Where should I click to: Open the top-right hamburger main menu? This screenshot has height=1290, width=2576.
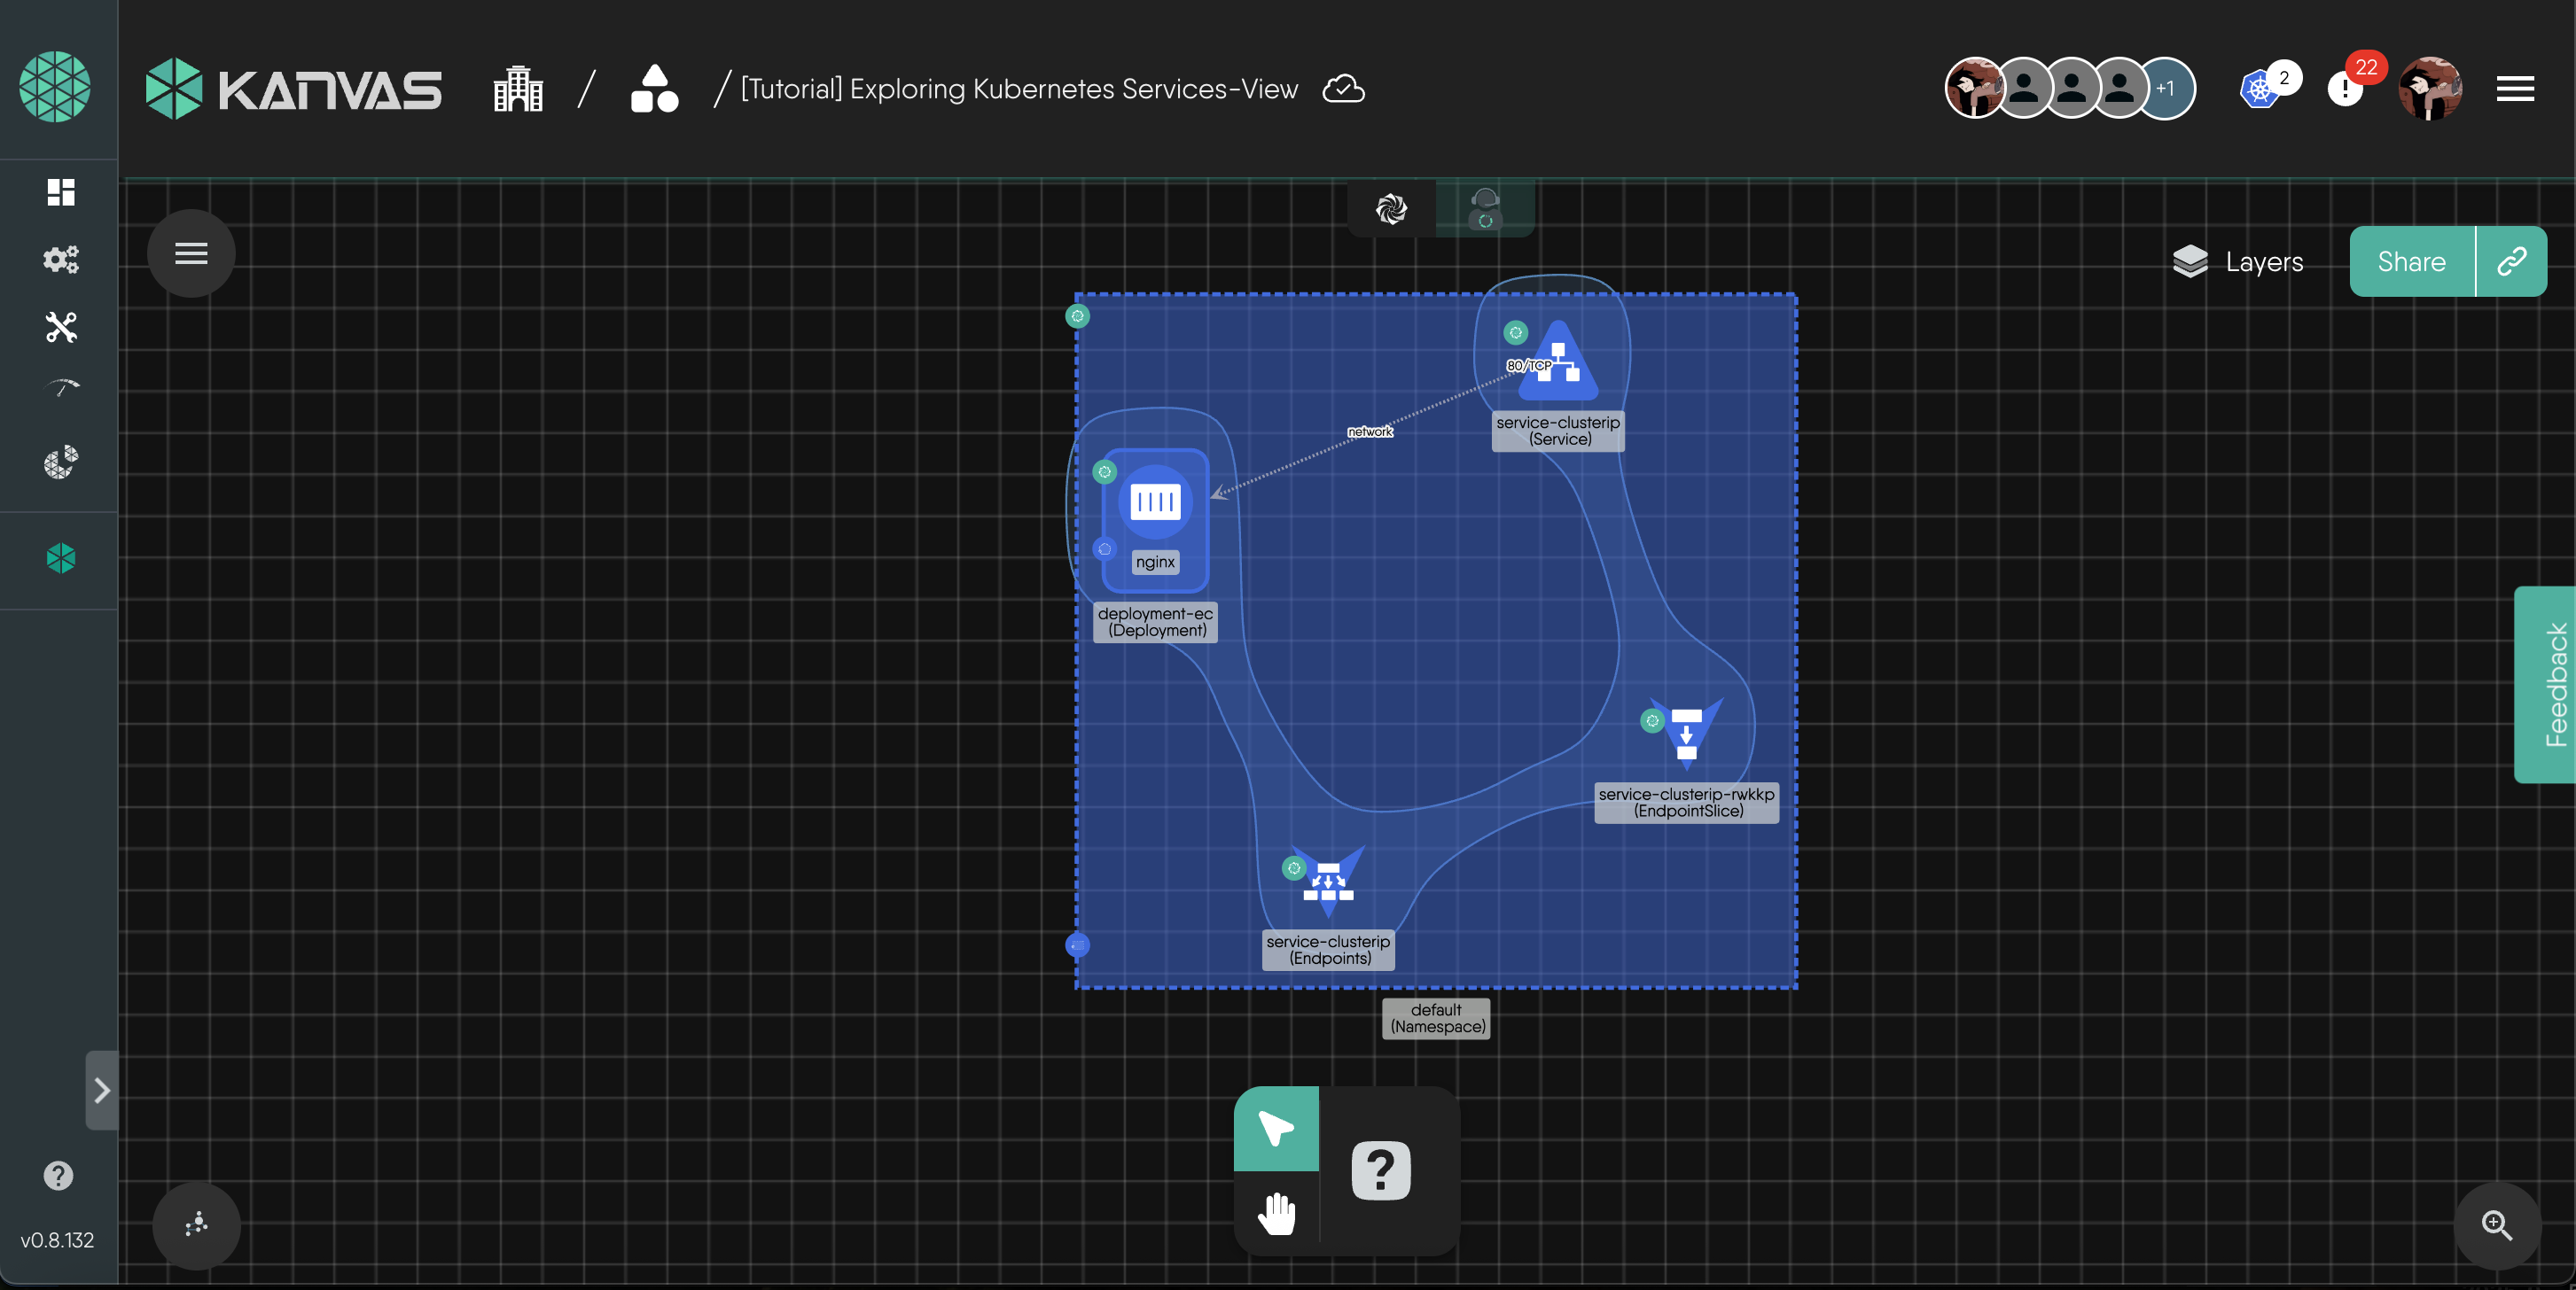2514,89
